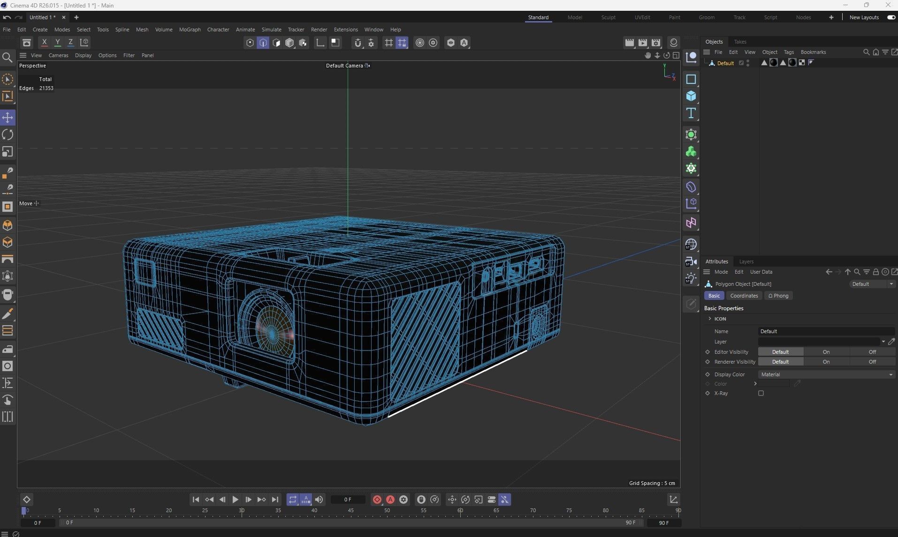This screenshot has width=898, height=537.
Task: Add a Cube primitive object
Action: (x=691, y=96)
